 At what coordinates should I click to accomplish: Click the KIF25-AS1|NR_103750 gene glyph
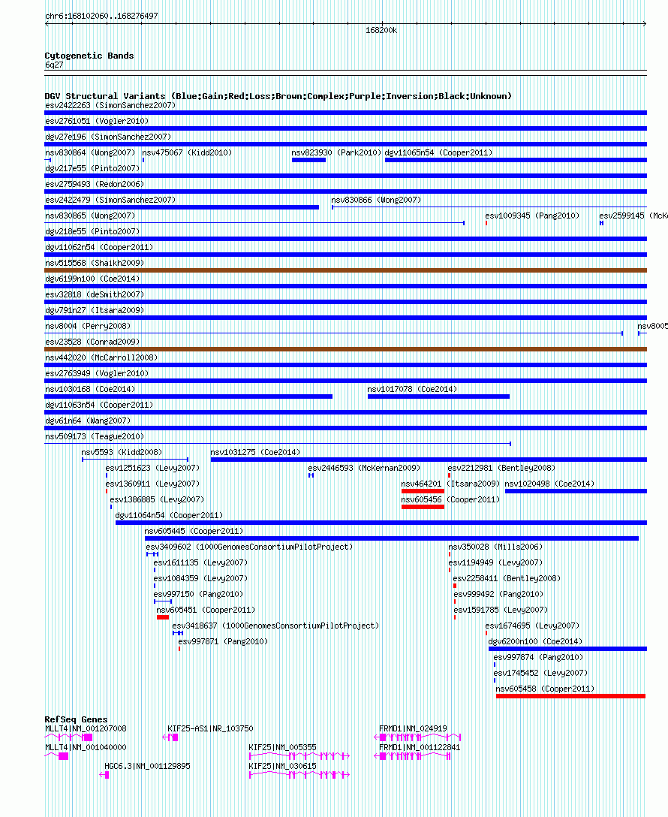click(x=170, y=737)
